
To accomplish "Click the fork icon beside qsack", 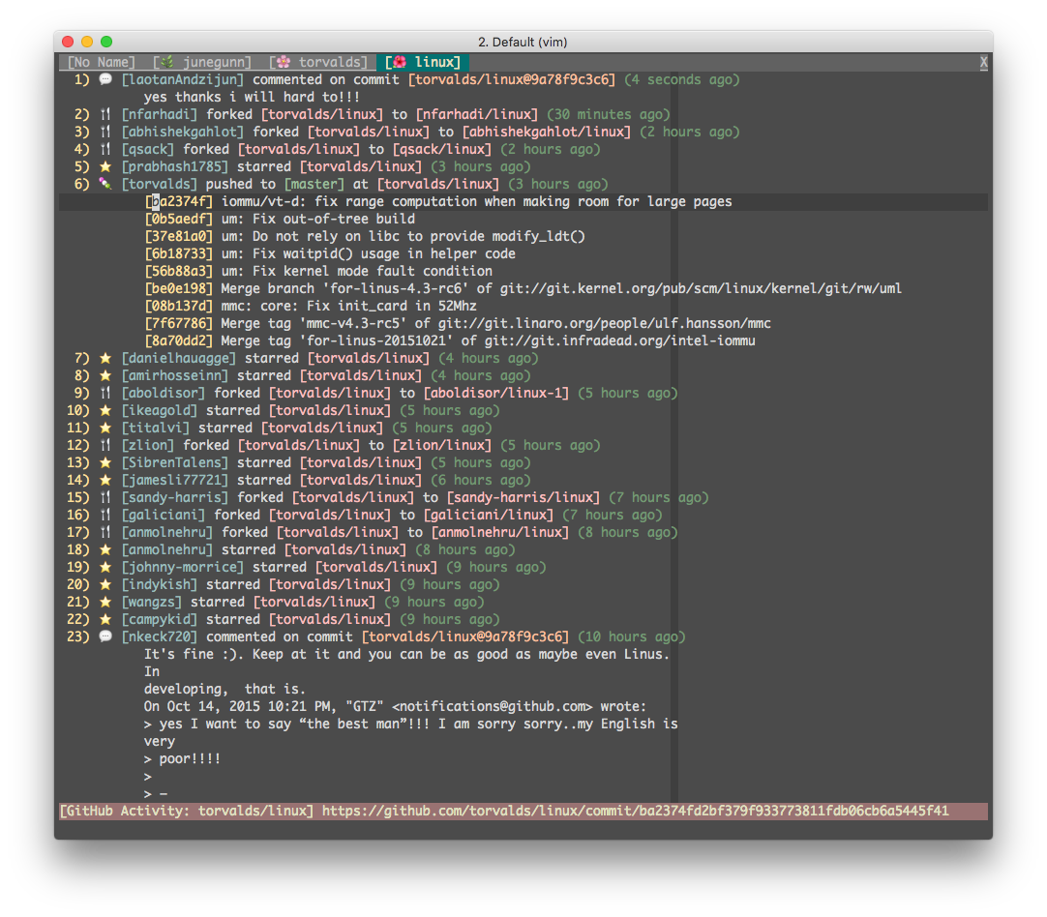I will pos(105,149).
